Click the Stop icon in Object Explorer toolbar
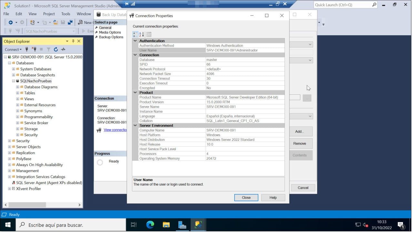 [41, 49]
